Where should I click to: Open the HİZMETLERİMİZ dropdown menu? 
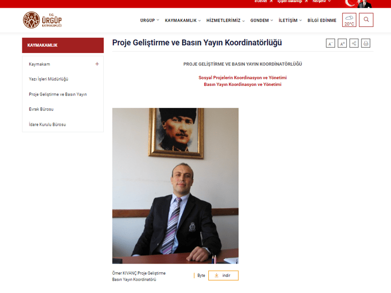pos(226,20)
